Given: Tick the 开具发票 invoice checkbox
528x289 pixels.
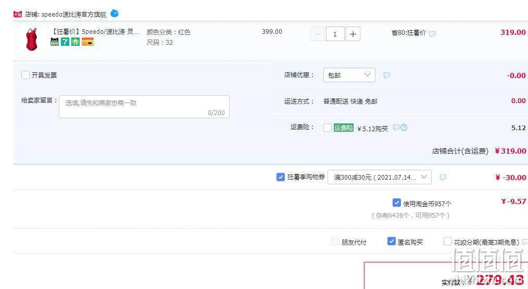Looking at the screenshot, I should coord(26,75).
